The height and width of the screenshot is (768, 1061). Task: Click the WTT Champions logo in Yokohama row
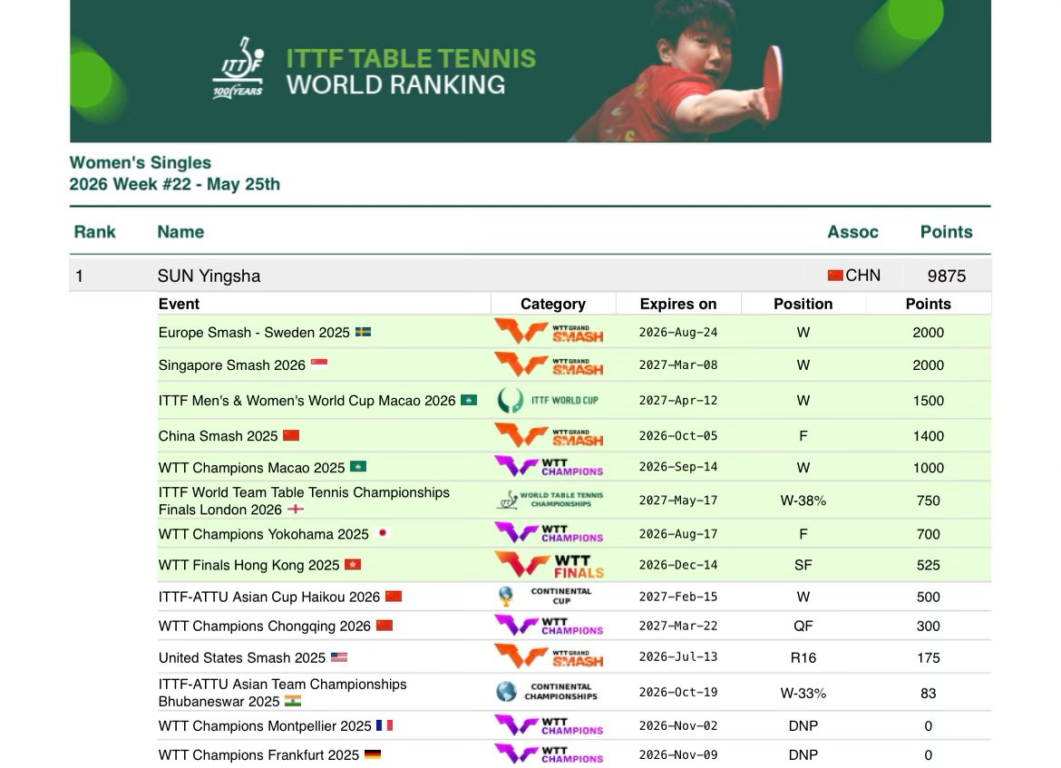(x=549, y=533)
